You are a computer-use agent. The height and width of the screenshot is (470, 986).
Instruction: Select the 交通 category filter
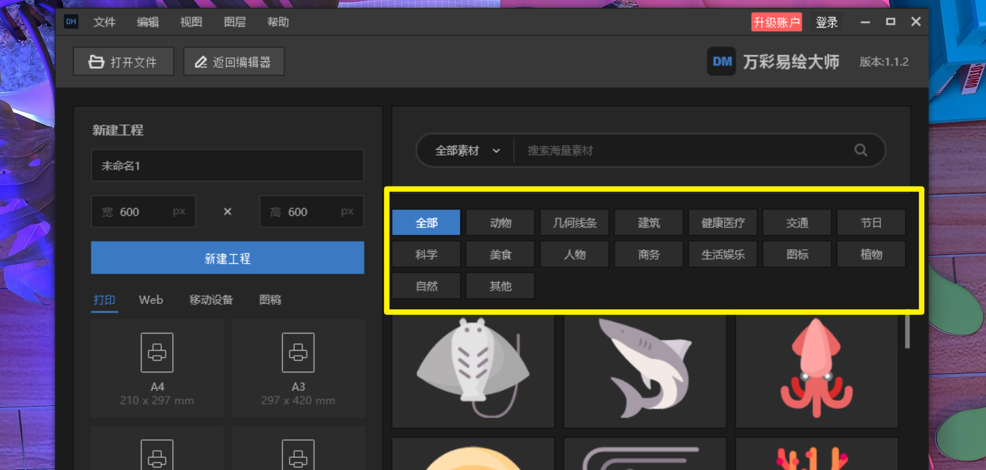tap(797, 223)
